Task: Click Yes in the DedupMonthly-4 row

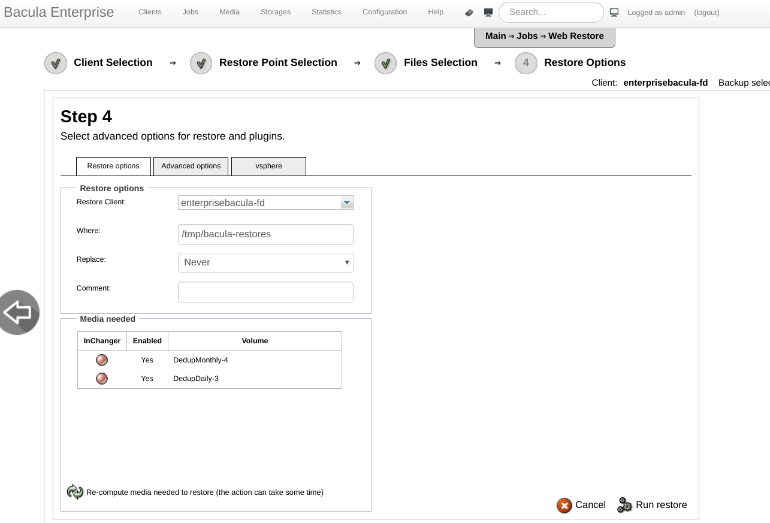Action: (147, 360)
